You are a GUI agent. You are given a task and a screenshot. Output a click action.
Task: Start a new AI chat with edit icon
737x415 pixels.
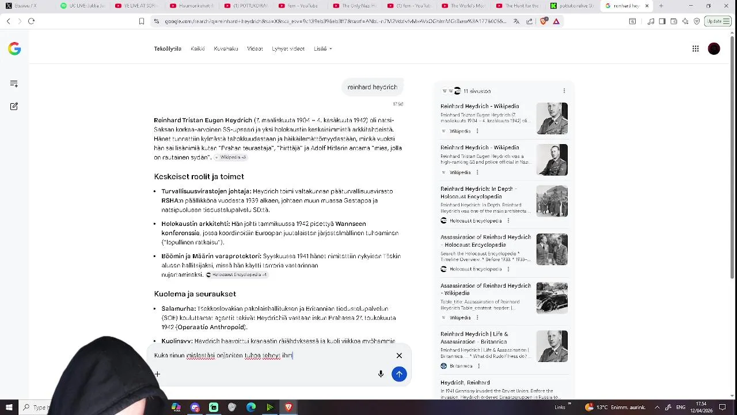[14, 107]
